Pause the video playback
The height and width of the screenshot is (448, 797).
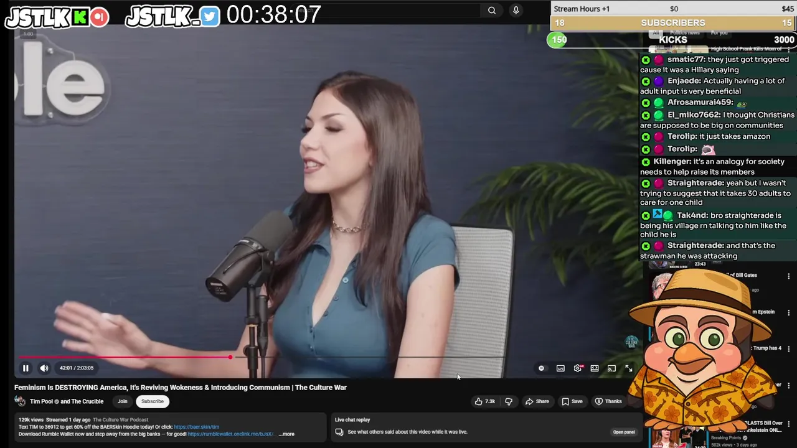click(26, 368)
